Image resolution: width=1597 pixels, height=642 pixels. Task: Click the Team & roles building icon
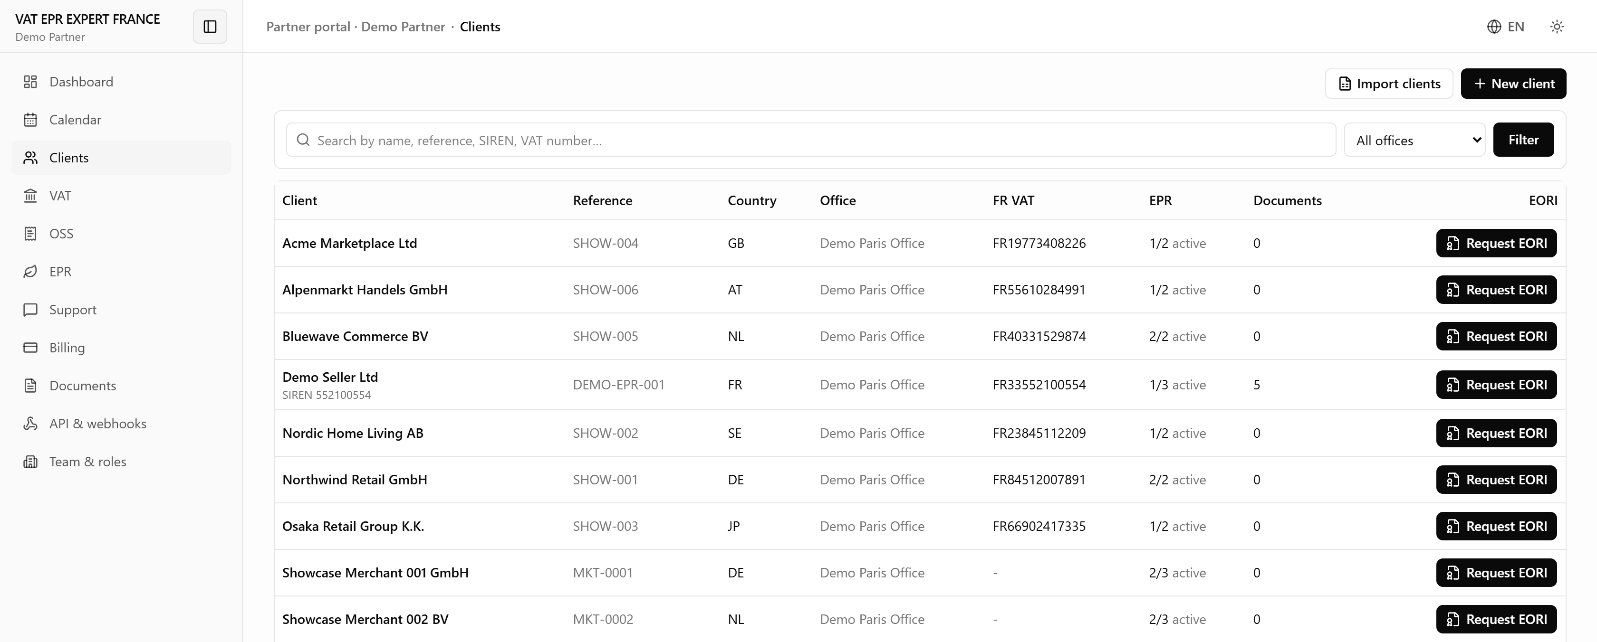(x=30, y=462)
